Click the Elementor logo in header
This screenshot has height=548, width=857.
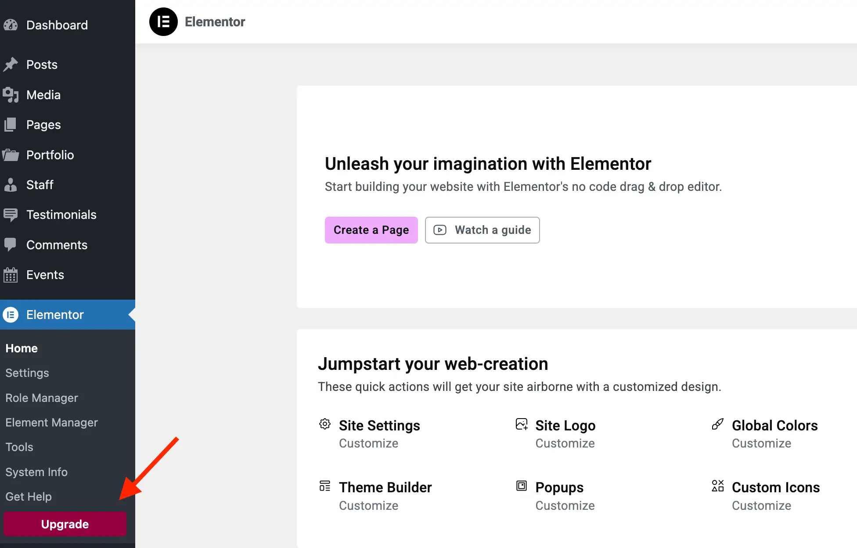(x=163, y=21)
